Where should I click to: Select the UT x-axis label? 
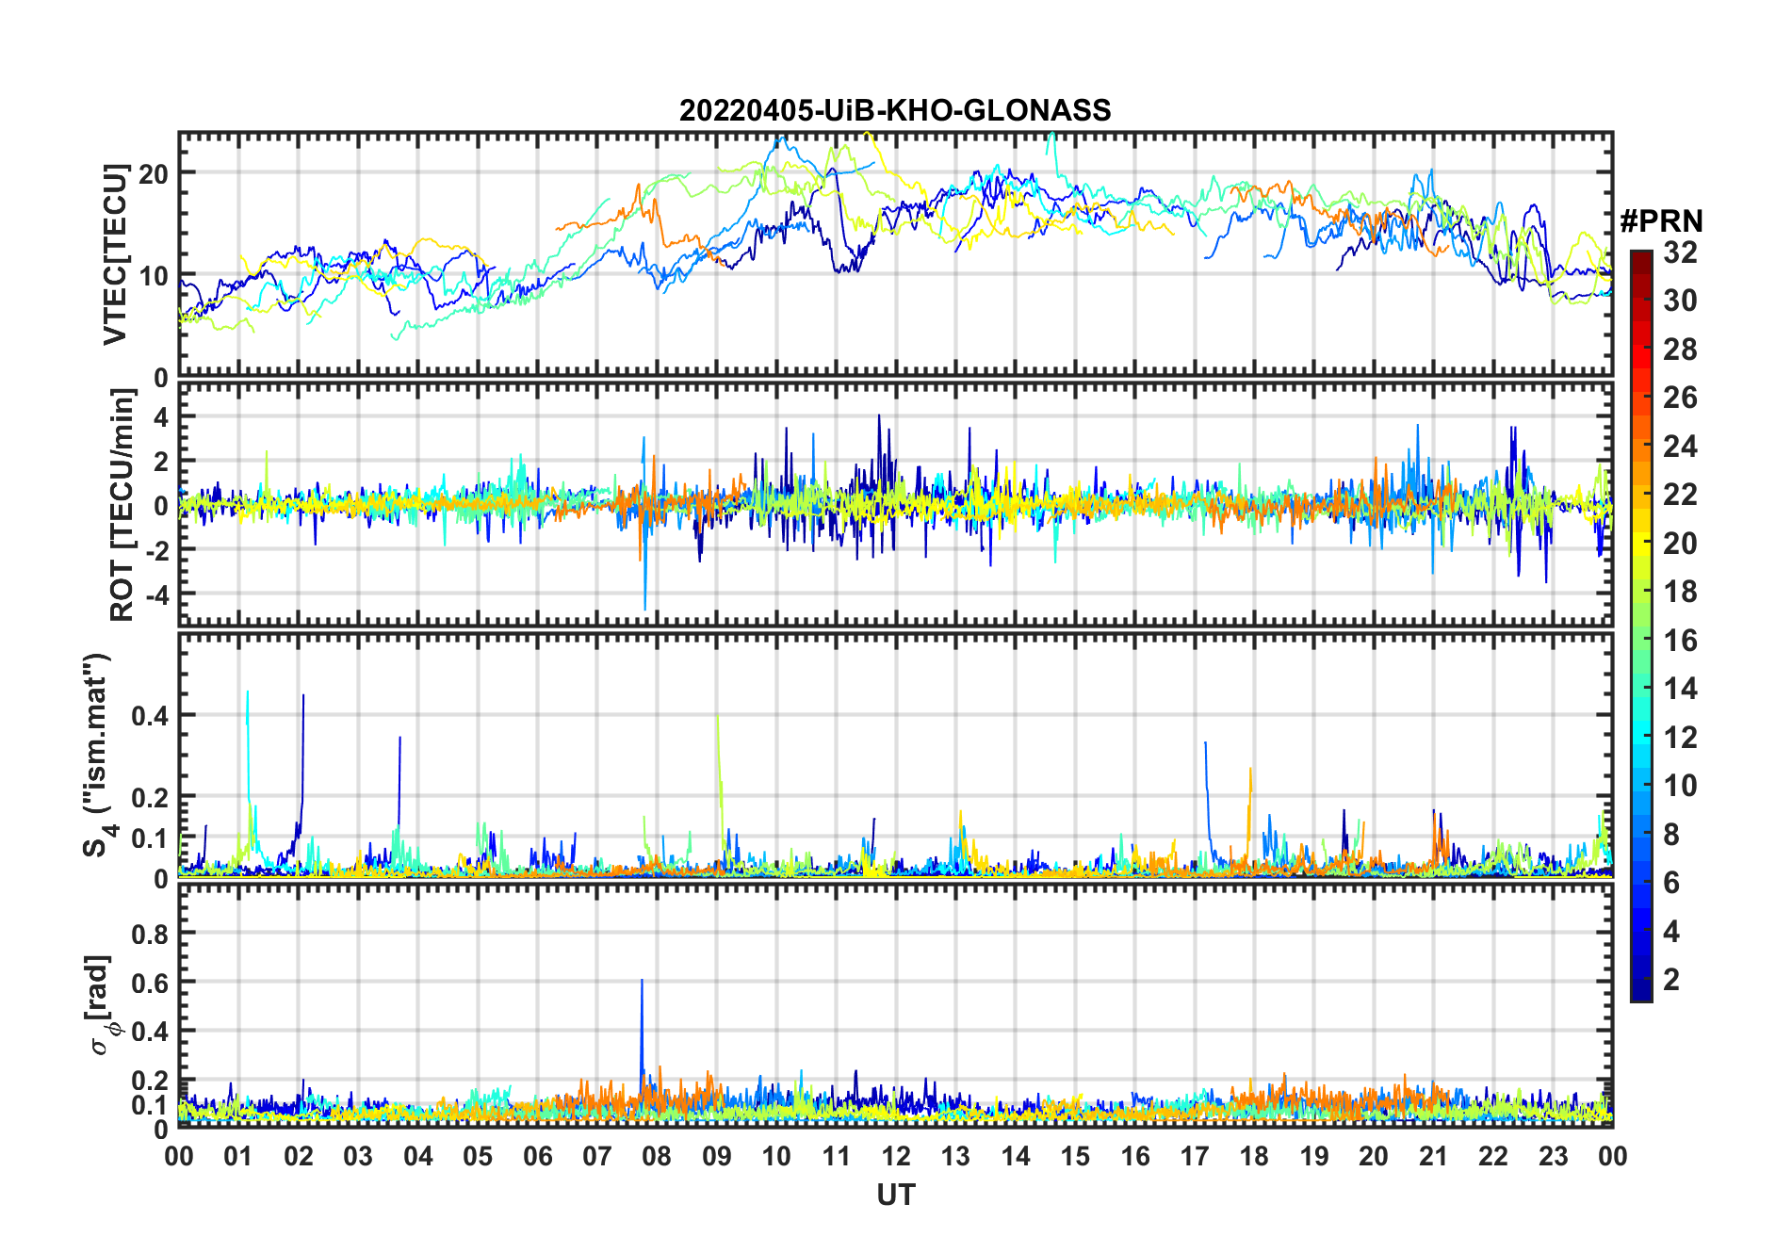pos(896,1196)
